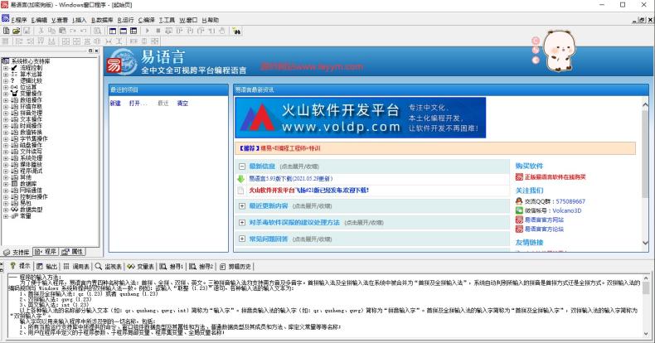Image resolution: width=655 pixels, height=343 pixels.
Task: Click the Run (play triangle) toolbar icon
Action: tap(147, 31)
